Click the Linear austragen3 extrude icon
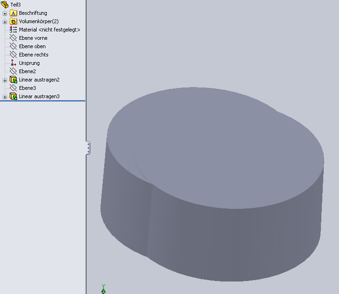 (13, 96)
